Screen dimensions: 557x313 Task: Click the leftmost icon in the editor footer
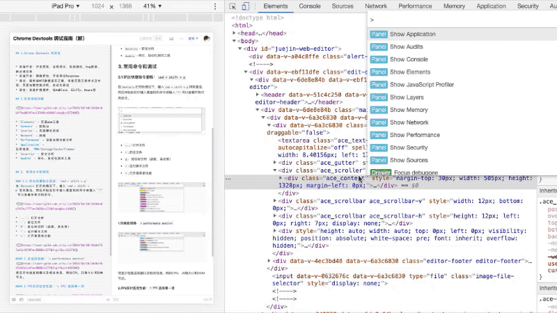click(14, 300)
